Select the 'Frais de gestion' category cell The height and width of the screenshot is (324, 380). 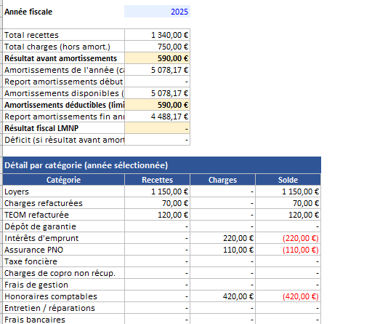[64, 285]
